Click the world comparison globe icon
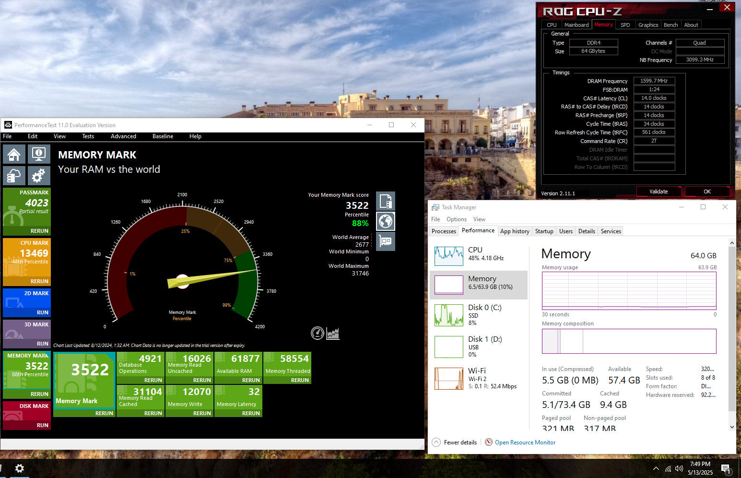 [x=386, y=221]
